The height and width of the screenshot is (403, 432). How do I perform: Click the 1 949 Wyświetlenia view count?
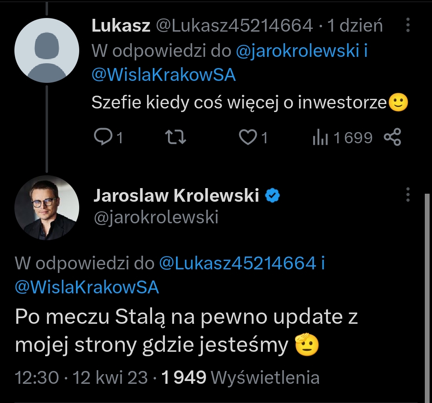coord(240,377)
